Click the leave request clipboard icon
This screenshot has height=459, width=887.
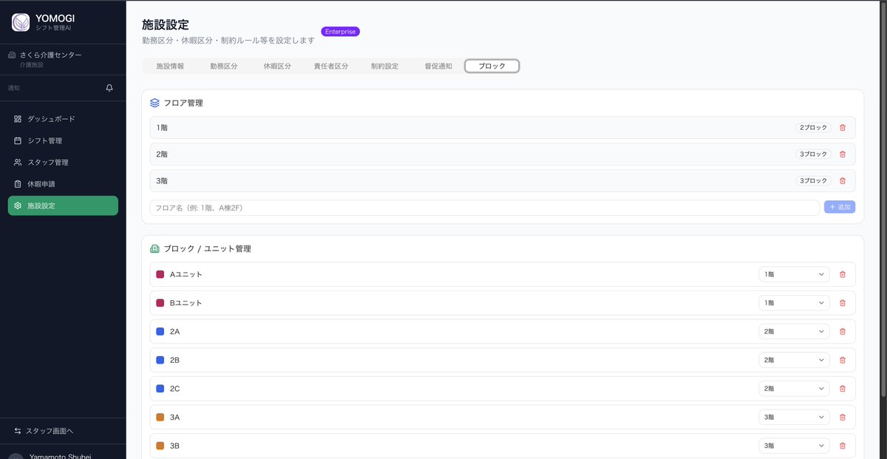(18, 184)
